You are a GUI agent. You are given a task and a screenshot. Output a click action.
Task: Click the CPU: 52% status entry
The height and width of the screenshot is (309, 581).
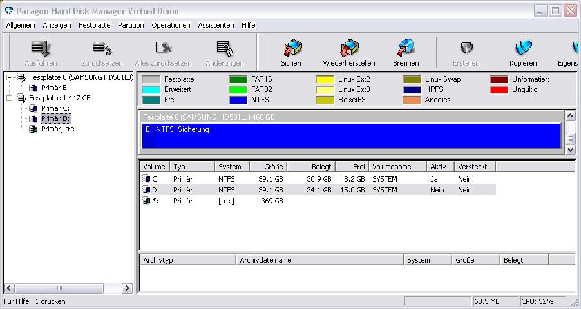point(543,301)
